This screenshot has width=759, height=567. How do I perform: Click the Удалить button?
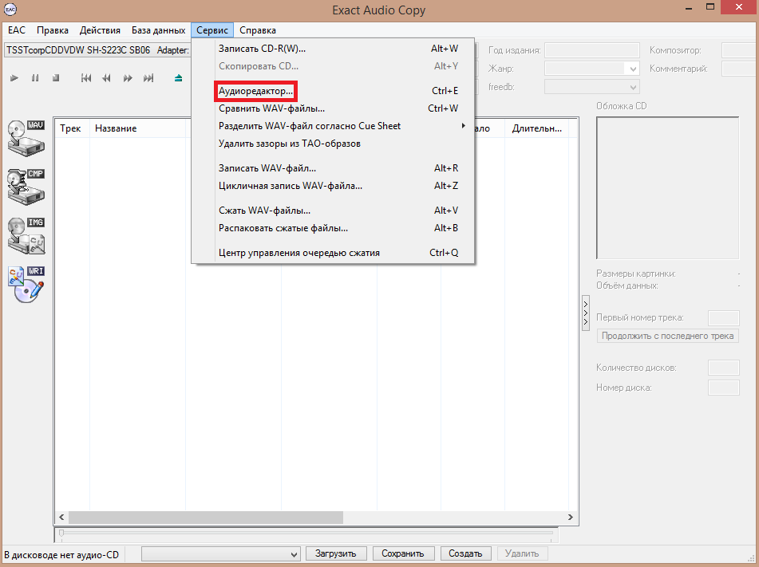522,553
